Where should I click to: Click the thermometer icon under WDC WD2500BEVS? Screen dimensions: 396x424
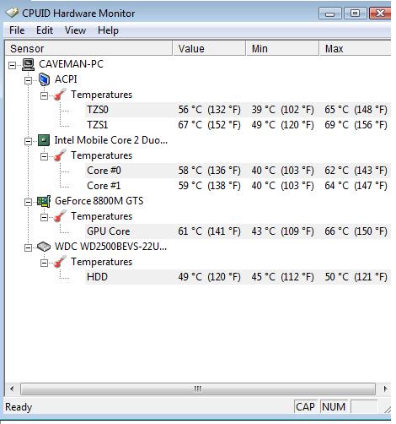click(60, 262)
